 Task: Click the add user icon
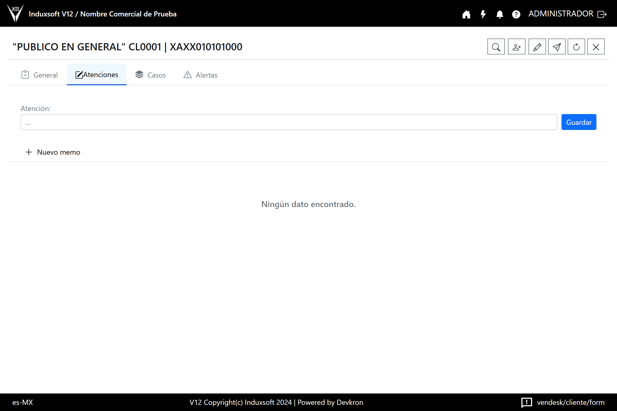click(x=516, y=47)
